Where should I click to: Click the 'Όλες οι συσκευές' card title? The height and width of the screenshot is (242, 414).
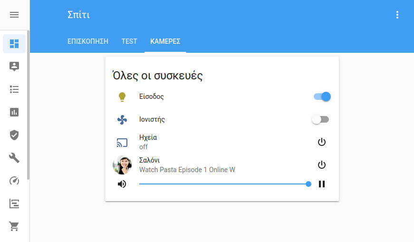pyautogui.click(x=158, y=76)
